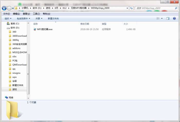Click 6月 in address breadcrumb
Image resolution: width=180 pixels, height=122 pixels.
[x=56, y=8]
